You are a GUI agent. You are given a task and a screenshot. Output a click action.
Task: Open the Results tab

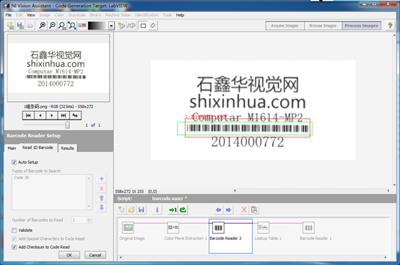pyautogui.click(x=67, y=148)
